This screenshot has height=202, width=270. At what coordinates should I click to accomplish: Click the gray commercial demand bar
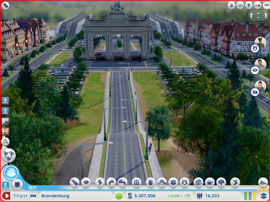(250, 196)
